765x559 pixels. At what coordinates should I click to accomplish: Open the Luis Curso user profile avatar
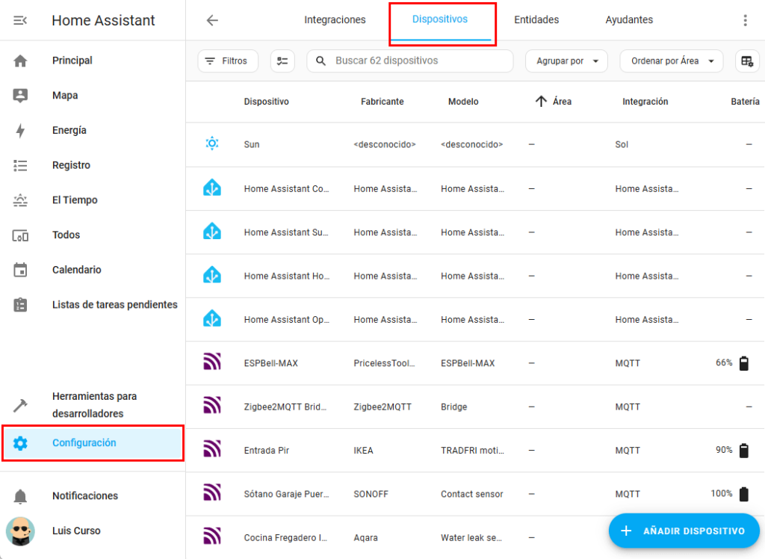coord(20,531)
